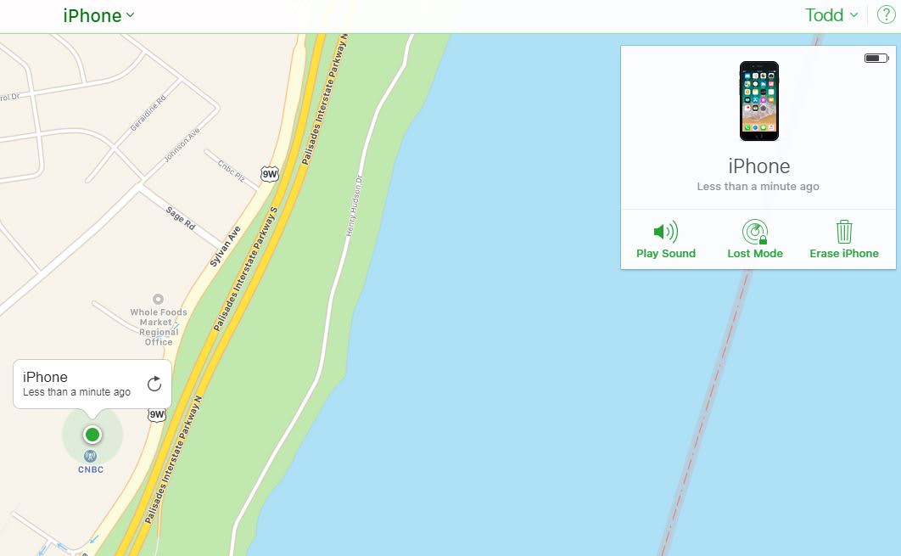Click the Henry Hudson Dr road label
This screenshot has width=901, height=556.
point(354,205)
